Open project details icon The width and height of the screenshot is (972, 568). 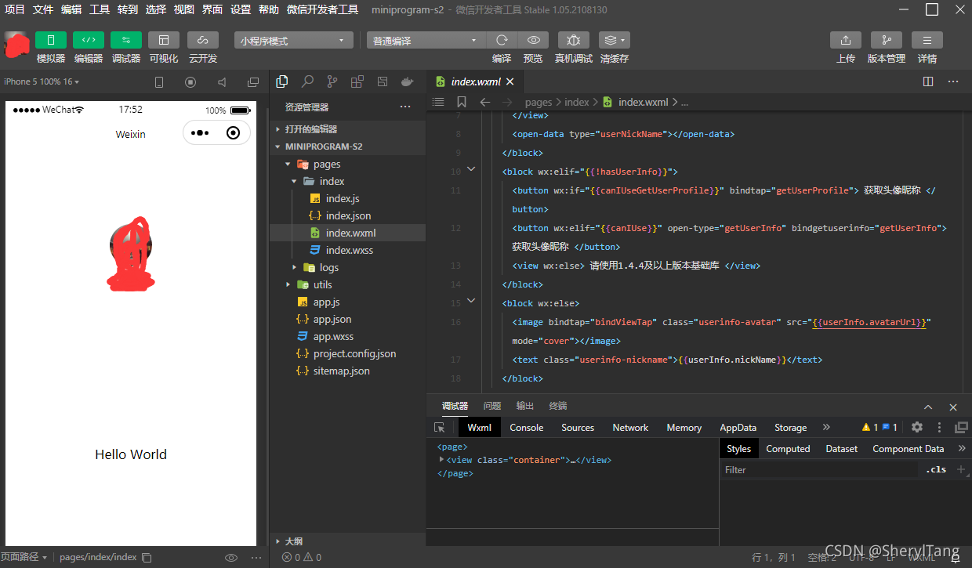[x=927, y=40]
